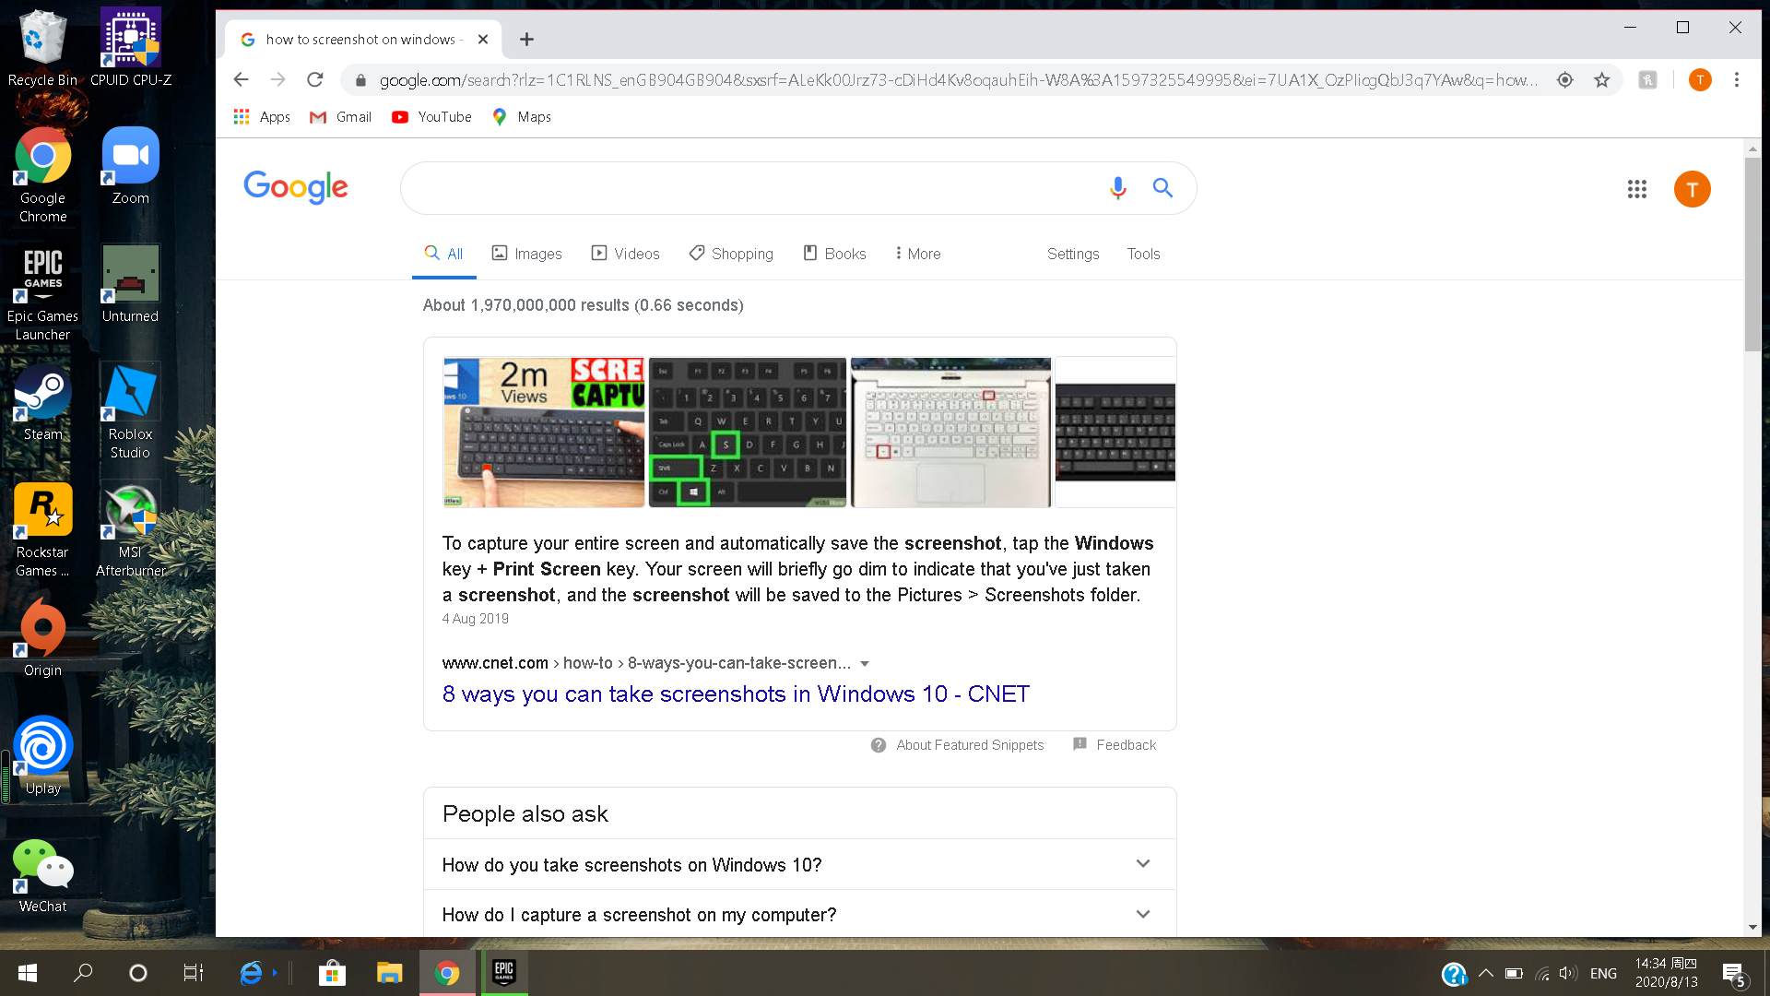Open File Explorer from the taskbar
The image size is (1770, 996).
[389, 973]
